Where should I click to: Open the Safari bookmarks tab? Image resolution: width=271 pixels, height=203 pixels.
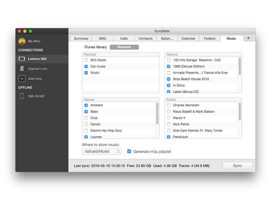coord(167,39)
